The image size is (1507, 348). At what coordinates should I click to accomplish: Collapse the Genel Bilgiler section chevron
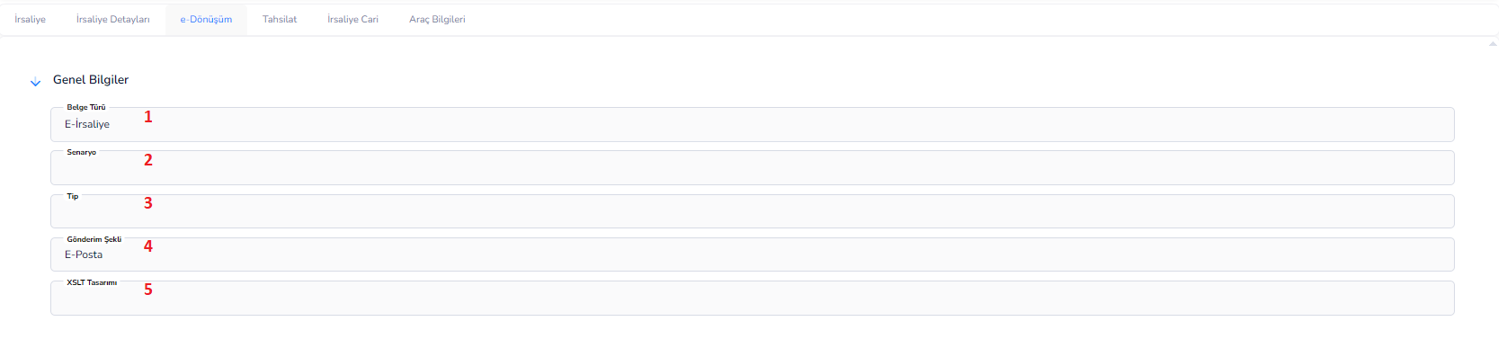[x=36, y=82]
